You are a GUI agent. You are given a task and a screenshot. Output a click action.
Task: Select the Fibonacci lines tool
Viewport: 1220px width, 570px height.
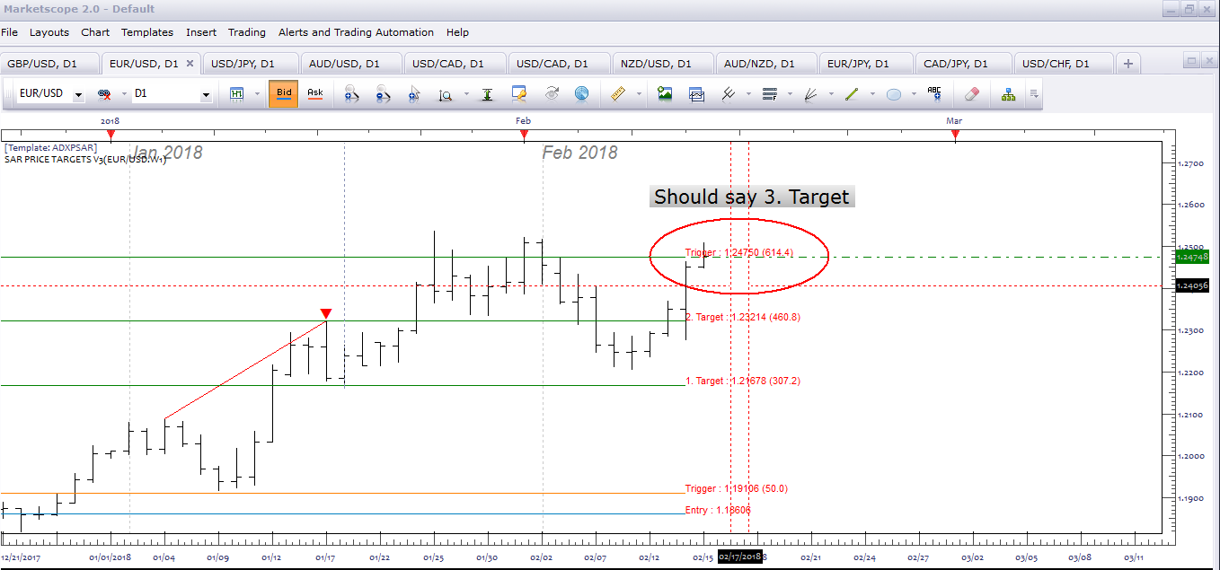769,93
